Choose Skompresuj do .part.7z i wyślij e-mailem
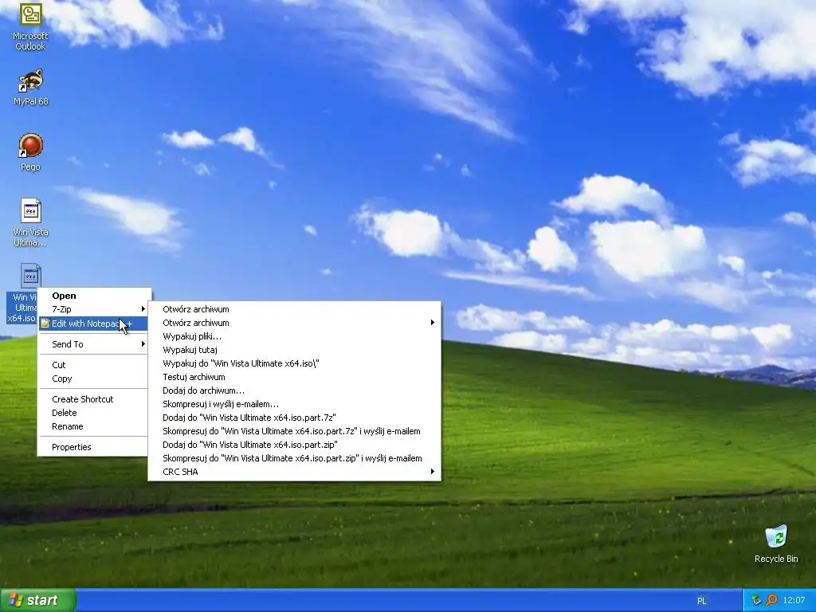The image size is (816, 612). click(x=295, y=431)
